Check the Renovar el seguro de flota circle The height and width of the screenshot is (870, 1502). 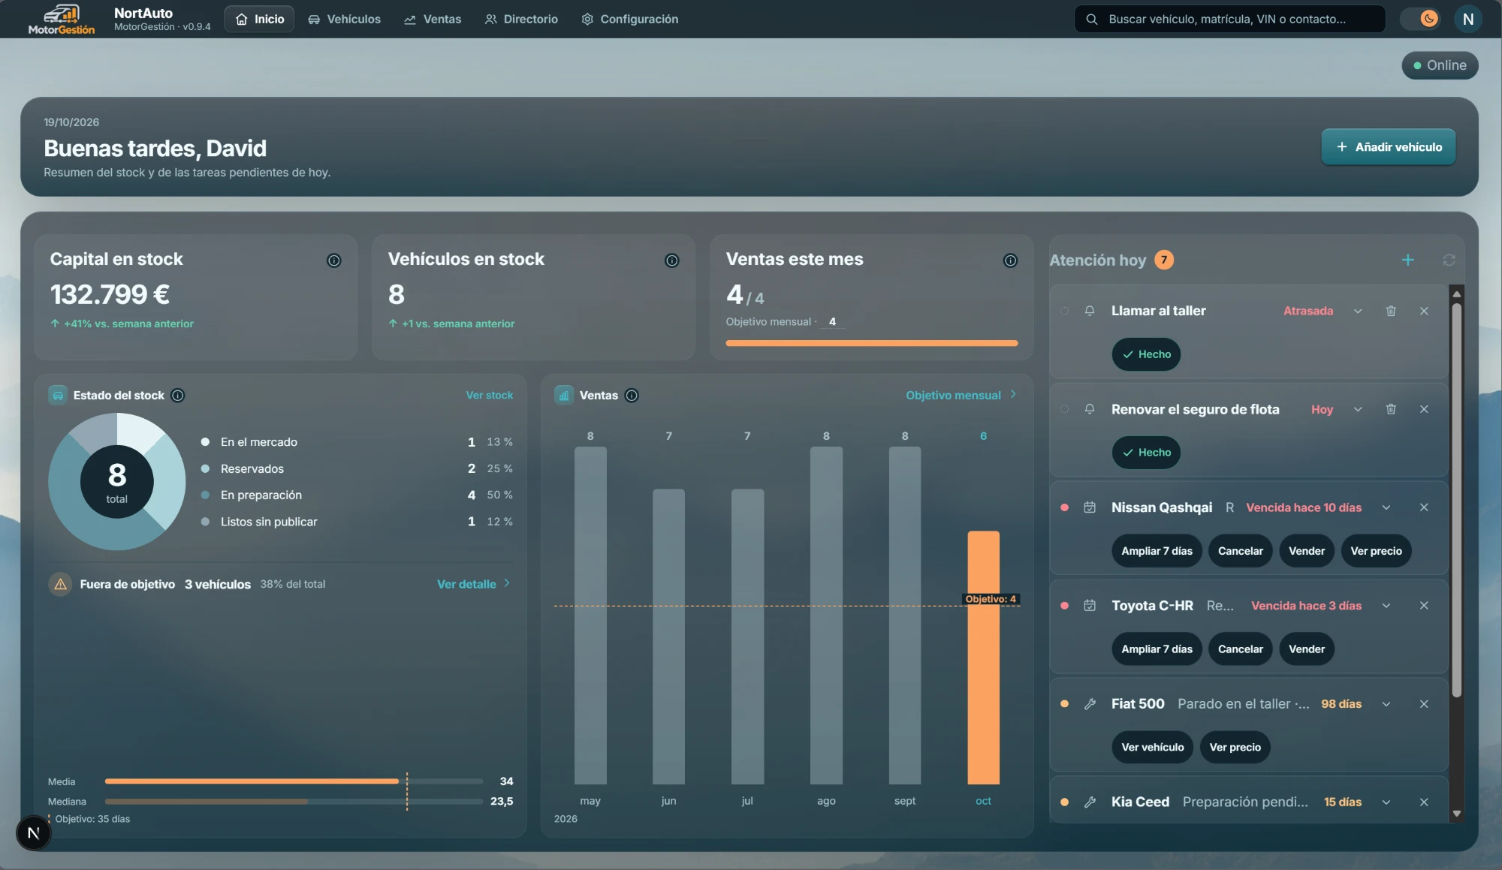tap(1064, 409)
